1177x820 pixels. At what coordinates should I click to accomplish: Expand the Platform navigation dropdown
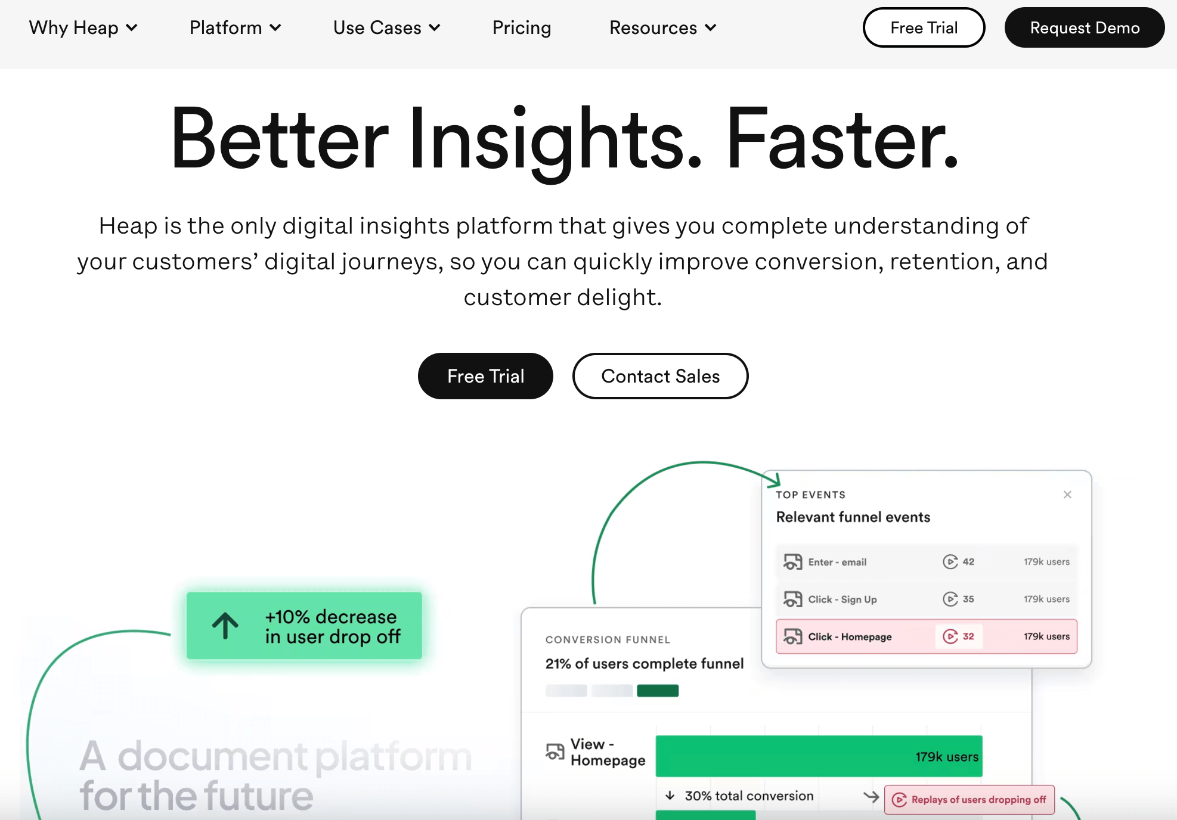pos(233,27)
